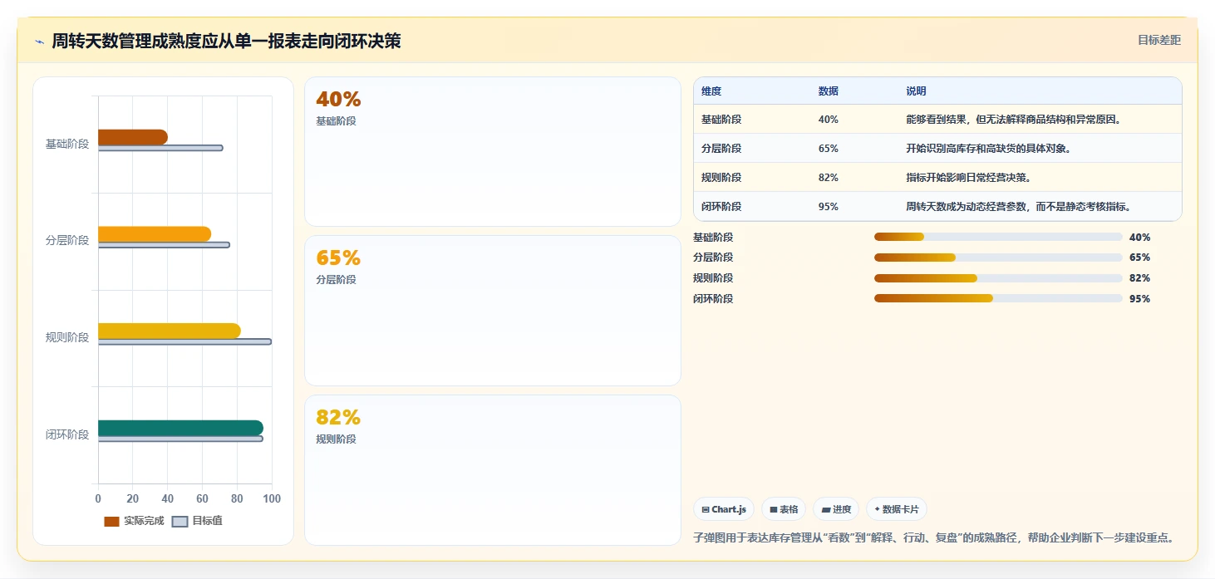Select the 40% 基础阶段 data card
Viewport: 1215px width, 579px height.
click(x=493, y=151)
